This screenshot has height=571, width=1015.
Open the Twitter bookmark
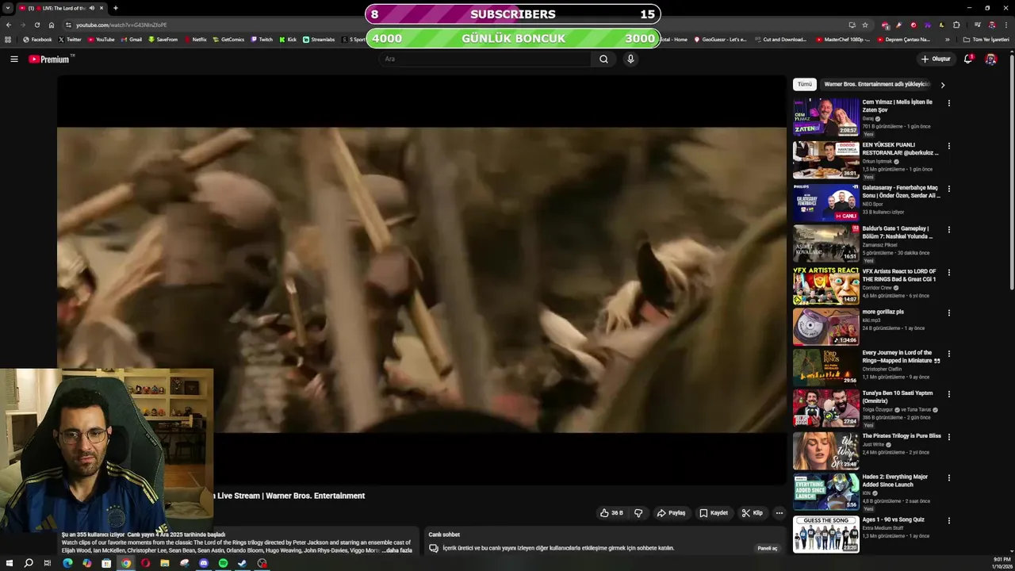coord(70,39)
